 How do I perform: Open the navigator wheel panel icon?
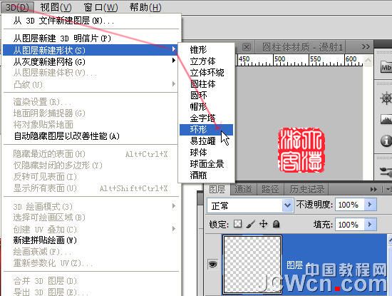(386, 98)
